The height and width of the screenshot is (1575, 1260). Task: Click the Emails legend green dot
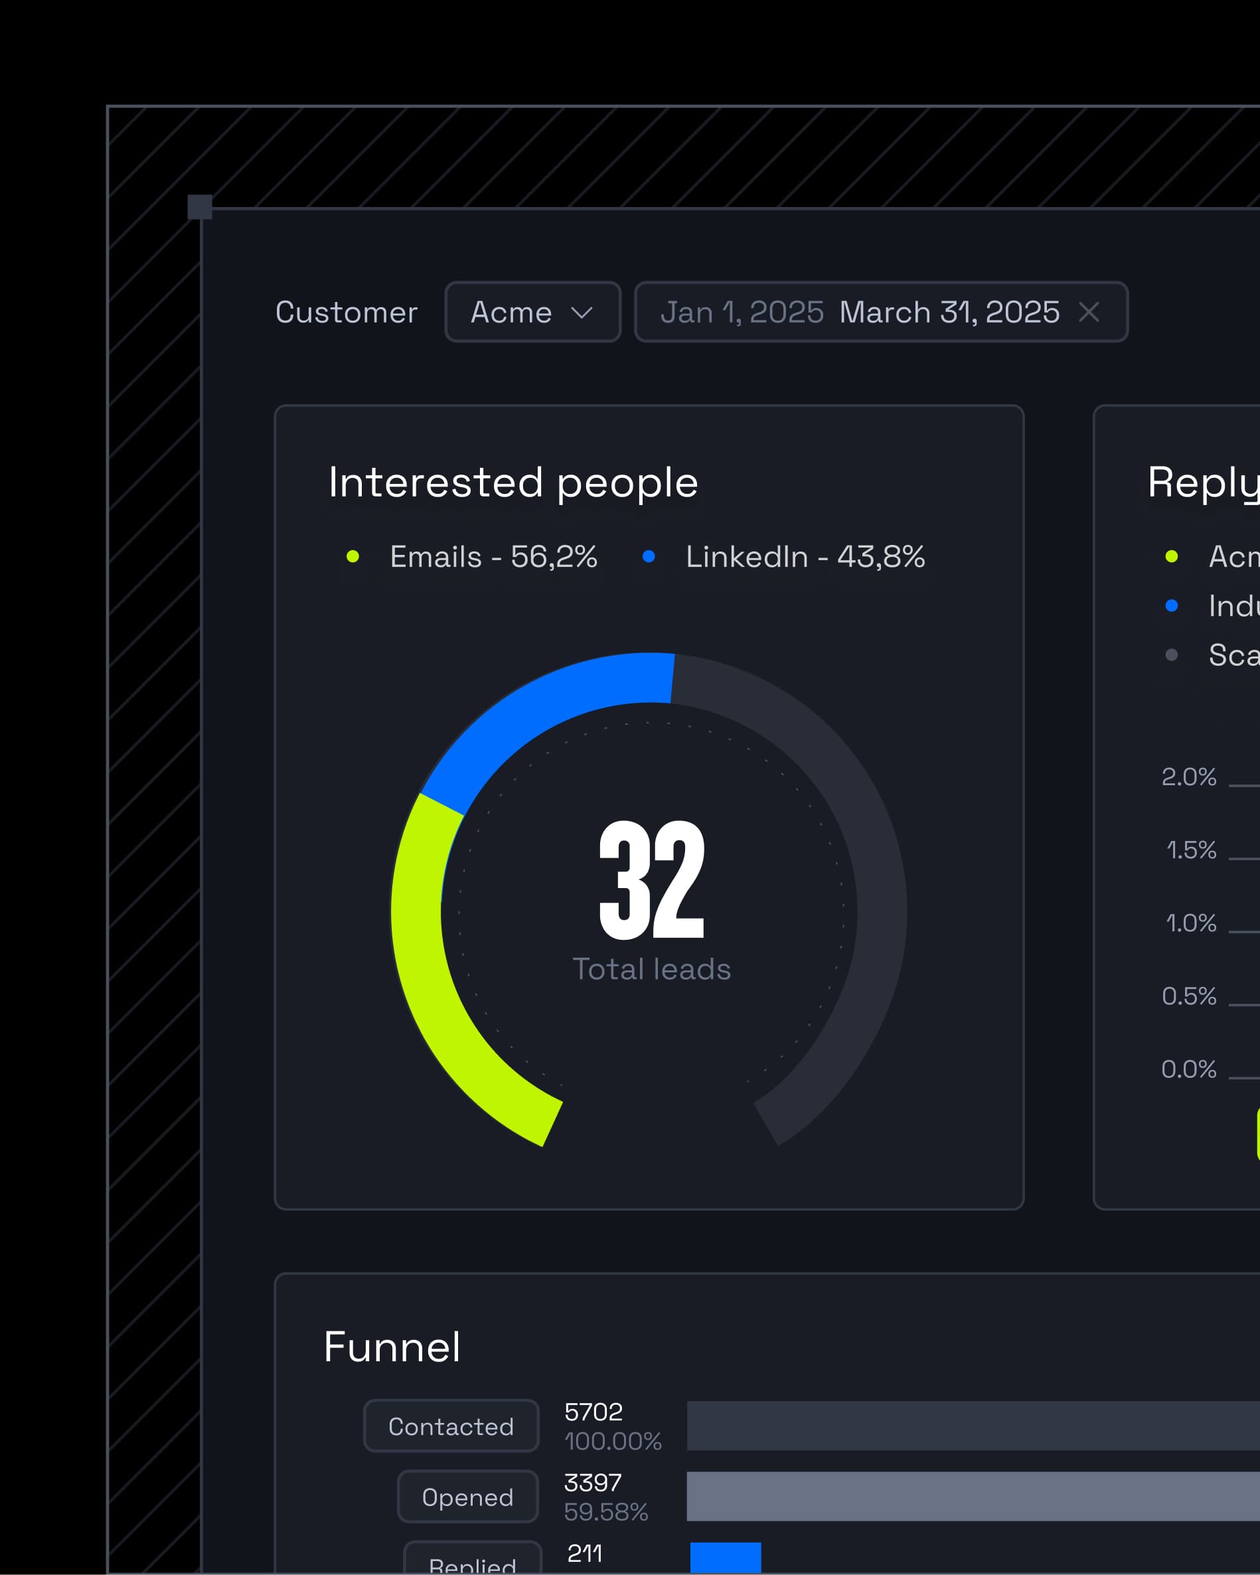click(353, 557)
